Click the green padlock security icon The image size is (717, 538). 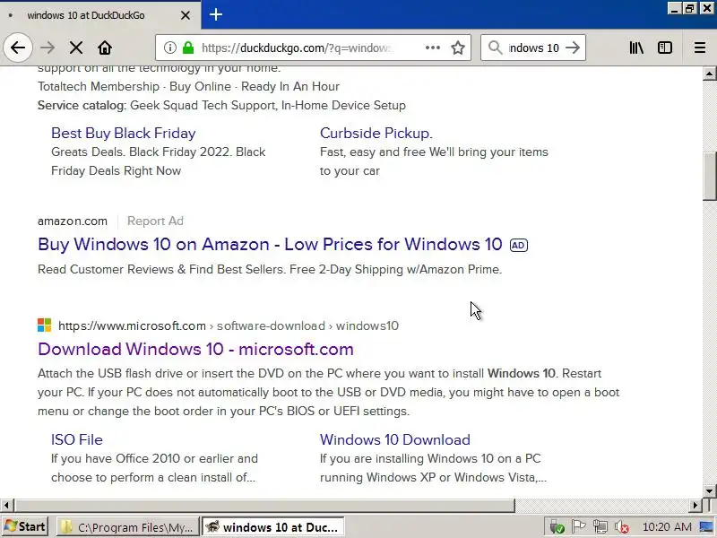[188, 48]
